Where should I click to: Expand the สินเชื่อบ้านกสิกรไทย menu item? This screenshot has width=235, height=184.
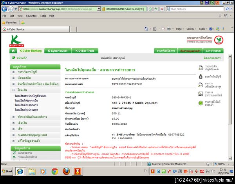(x=13, y=84)
